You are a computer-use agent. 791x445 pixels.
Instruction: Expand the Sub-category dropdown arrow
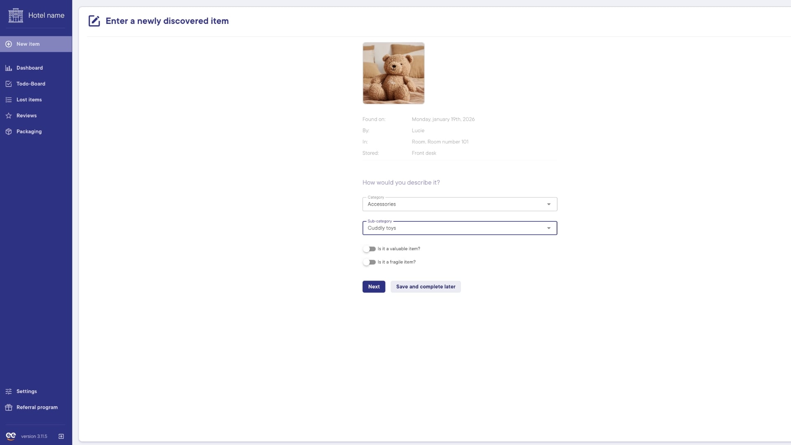[x=548, y=228]
